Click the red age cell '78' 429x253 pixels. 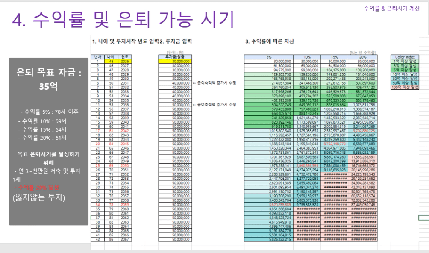point(111,205)
